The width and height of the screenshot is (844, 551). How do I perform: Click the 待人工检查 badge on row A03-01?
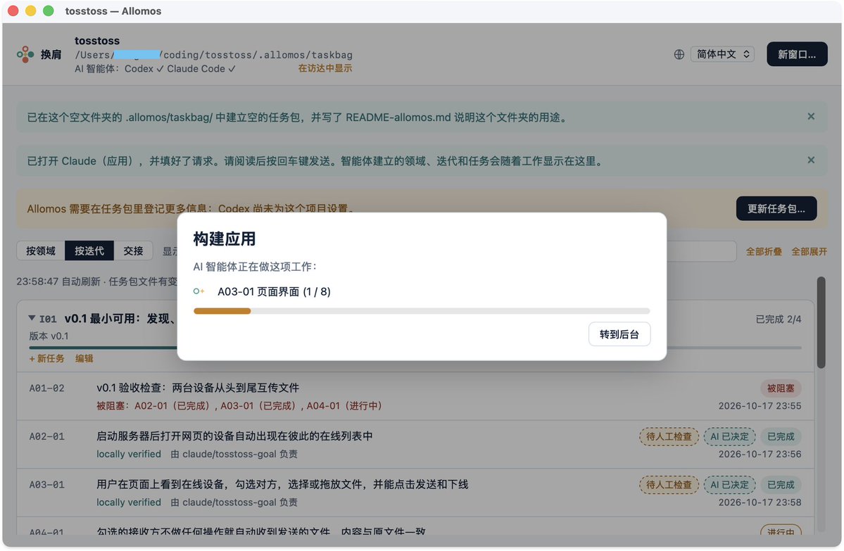[x=669, y=485]
